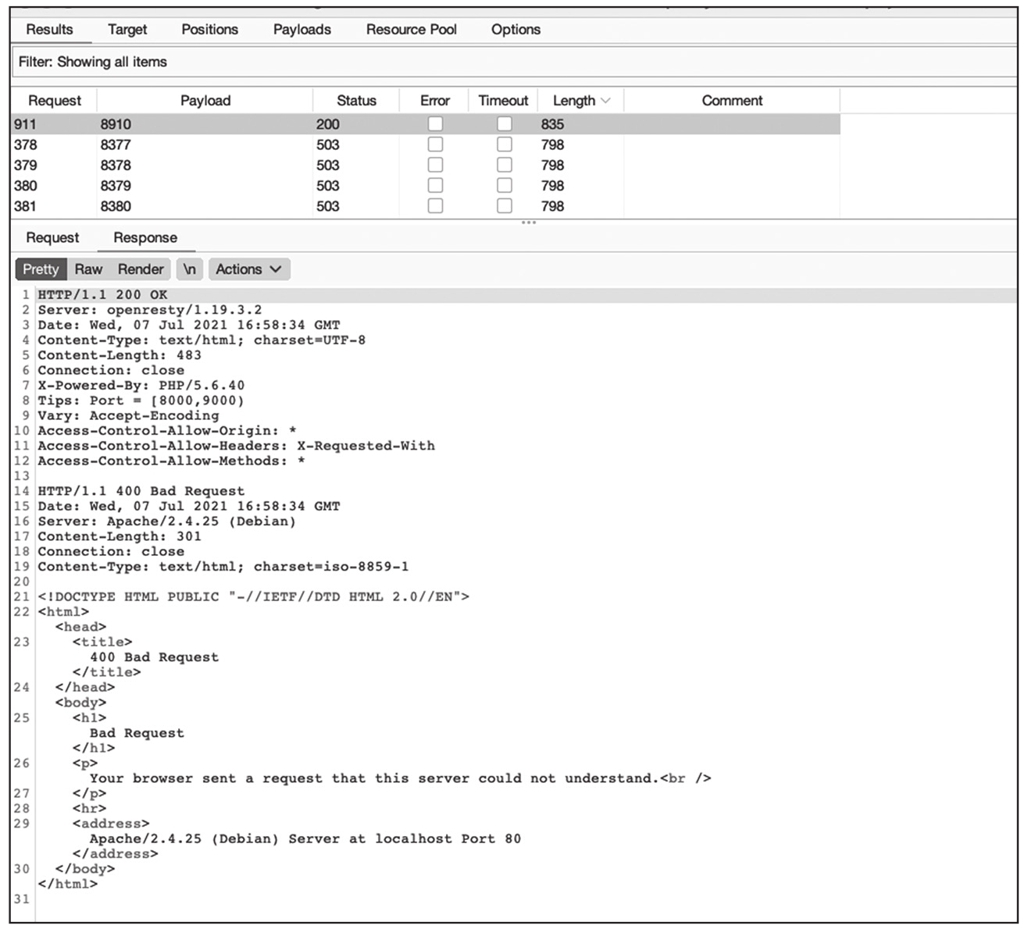Select Render response view
The image size is (1028, 929).
tap(141, 269)
